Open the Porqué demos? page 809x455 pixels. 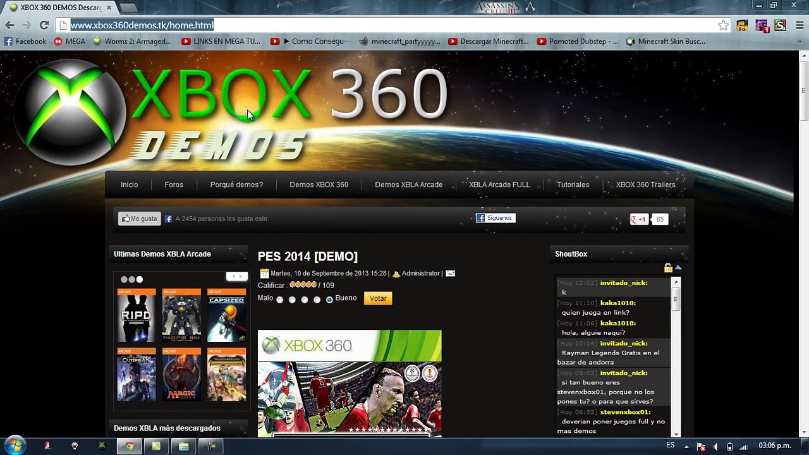click(x=236, y=185)
